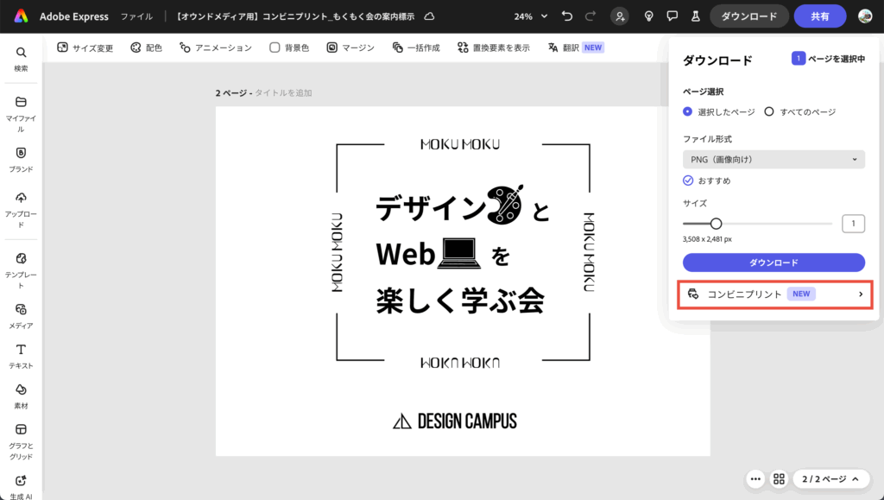The image size is (884, 500).
Task: Click the size slider handle
Action: click(x=716, y=224)
